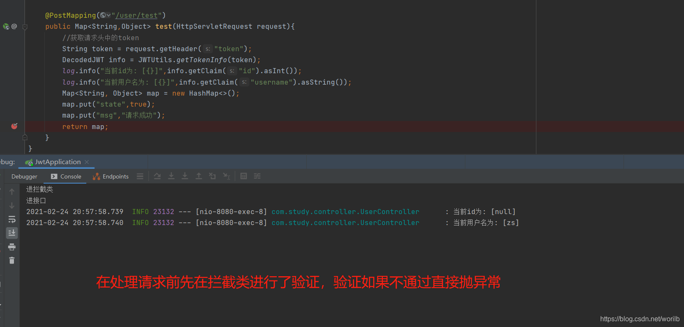Image resolution: width=684 pixels, height=327 pixels.
Task: Click the Run to Cursor debugger icon
Action: click(x=227, y=176)
